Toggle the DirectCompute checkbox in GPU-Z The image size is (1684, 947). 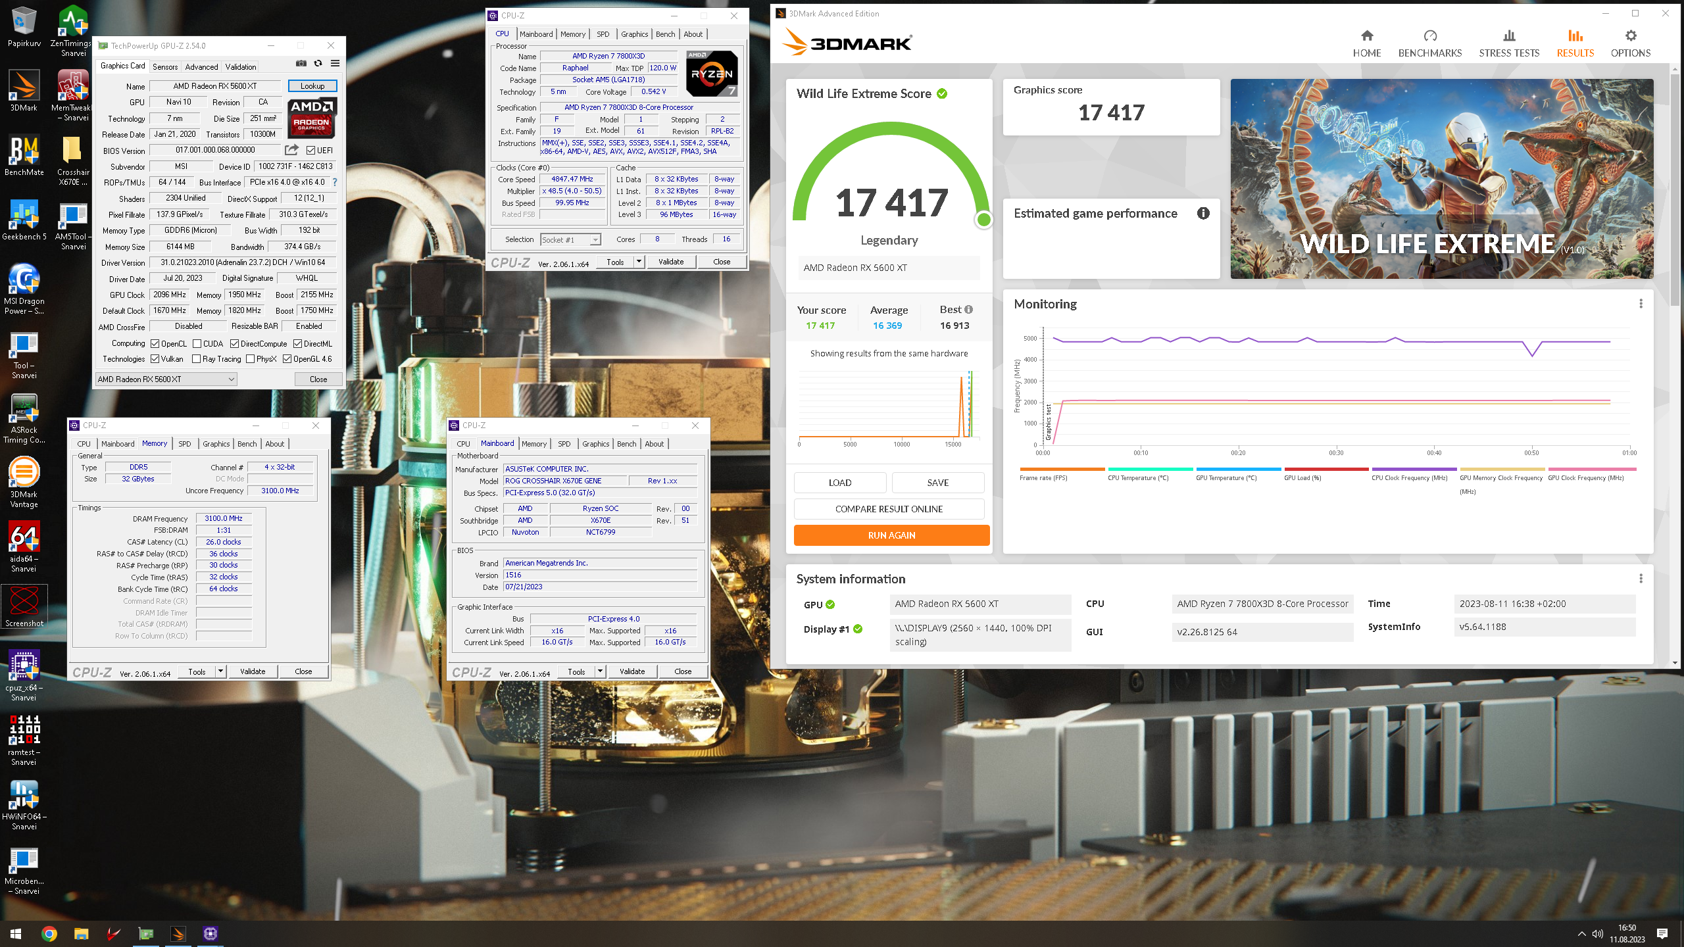coord(234,344)
